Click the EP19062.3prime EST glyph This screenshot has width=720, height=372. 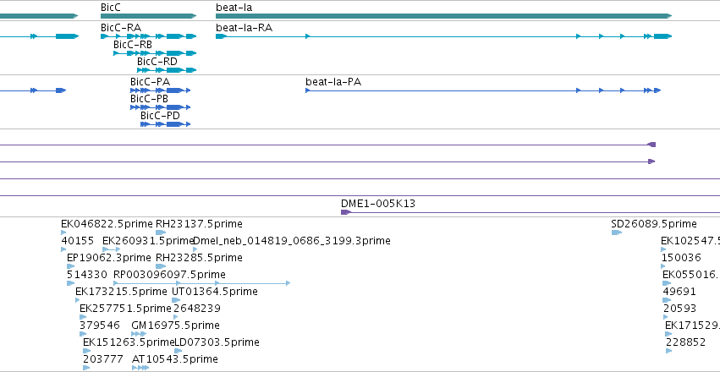71,266
